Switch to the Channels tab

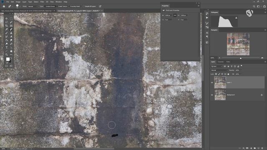pos(221,62)
